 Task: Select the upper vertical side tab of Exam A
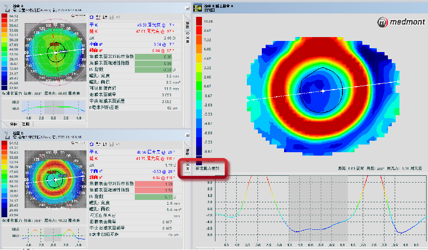pyautogui.click(x=187, y=25)
